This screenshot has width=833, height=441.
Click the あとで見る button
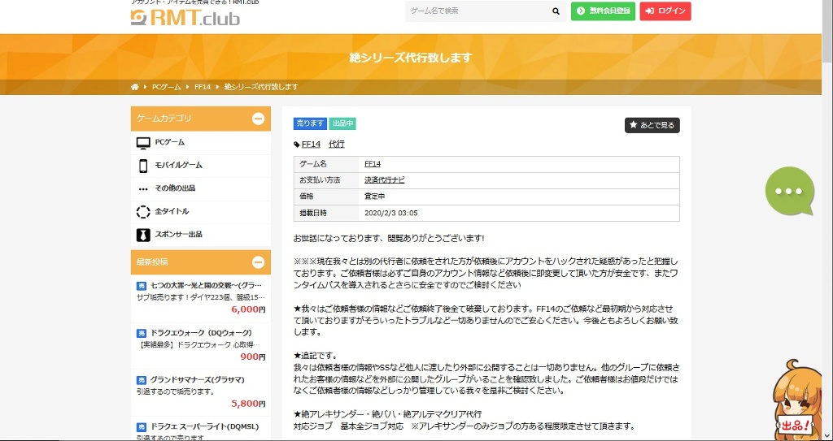pyautogui.click(x=652, y=125)
